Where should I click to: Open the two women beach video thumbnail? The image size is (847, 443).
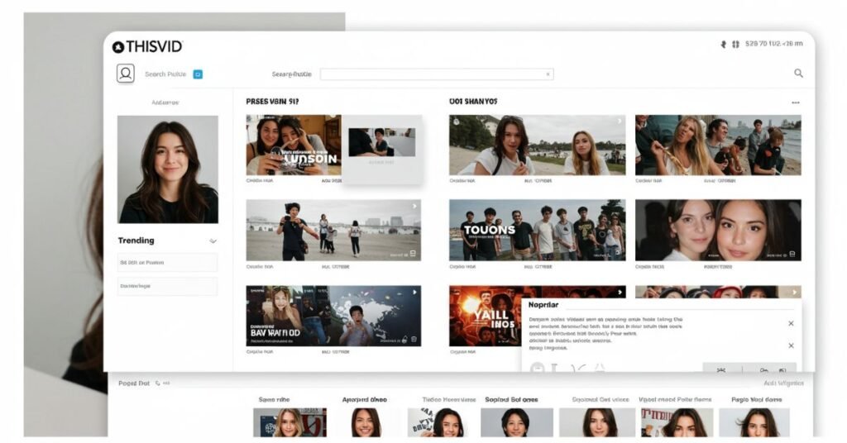[537, 145]
